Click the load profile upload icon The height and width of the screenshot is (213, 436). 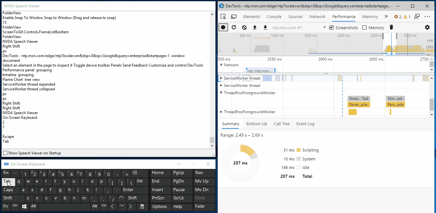tap(255, 27)
